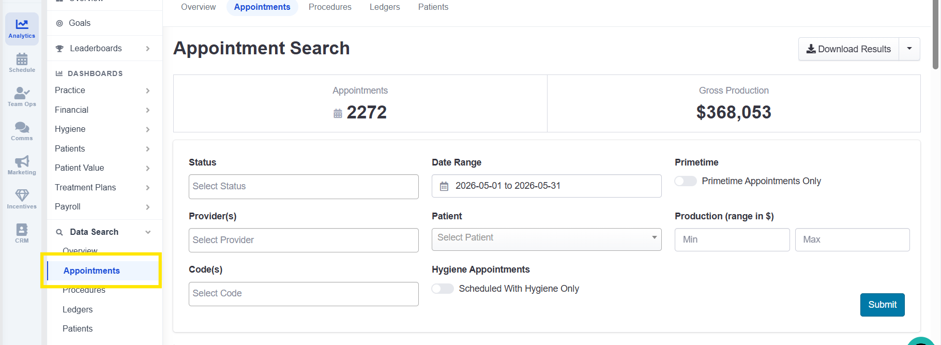Viewport: 941px width, 345px height.
Task: Expand the Treatment Plans chevron
Action: pos(148,188)
